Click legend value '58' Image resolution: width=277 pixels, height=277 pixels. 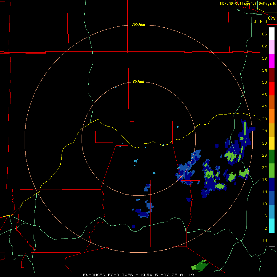264,58
